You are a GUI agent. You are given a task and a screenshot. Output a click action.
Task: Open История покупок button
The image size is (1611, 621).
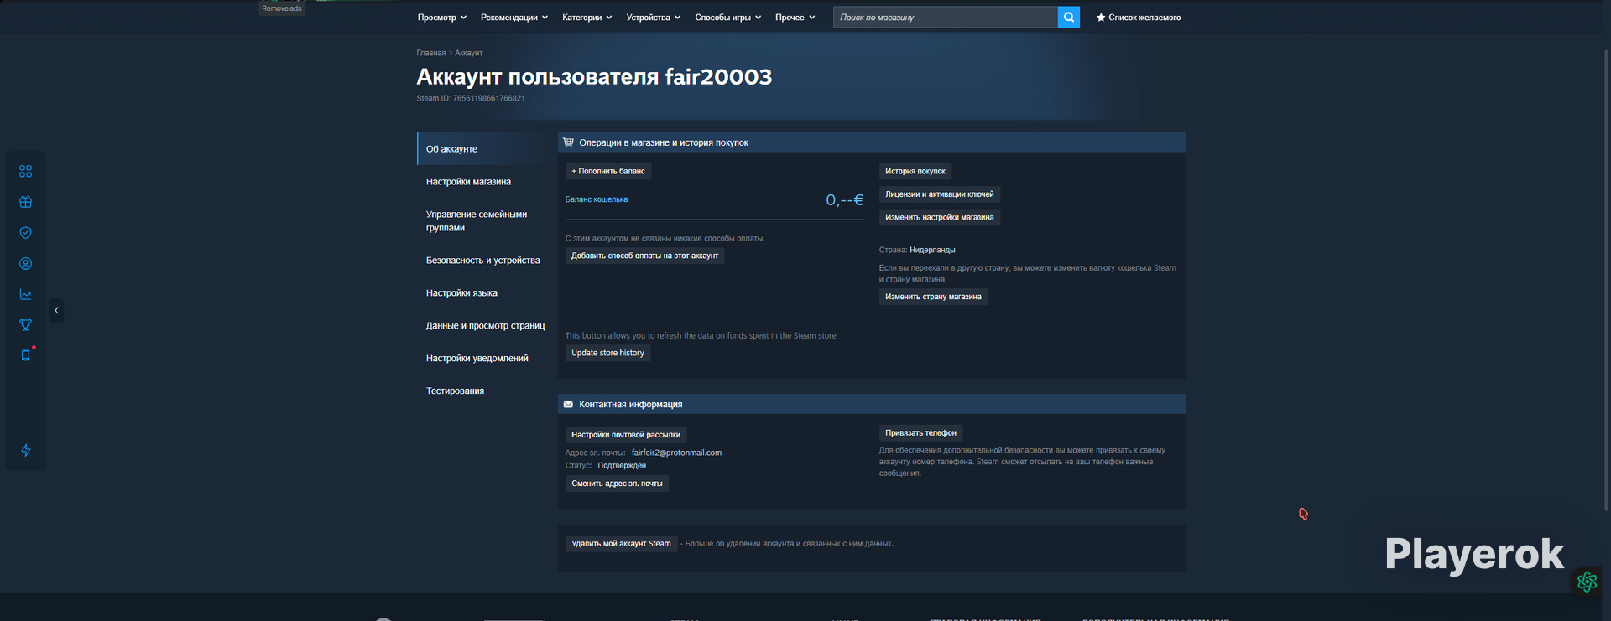[x=915, y=171]
